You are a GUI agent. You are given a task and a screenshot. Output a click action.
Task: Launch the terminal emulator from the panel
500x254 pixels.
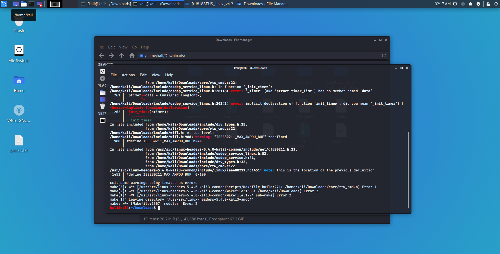pyautogui.click(x=32, y=4)
